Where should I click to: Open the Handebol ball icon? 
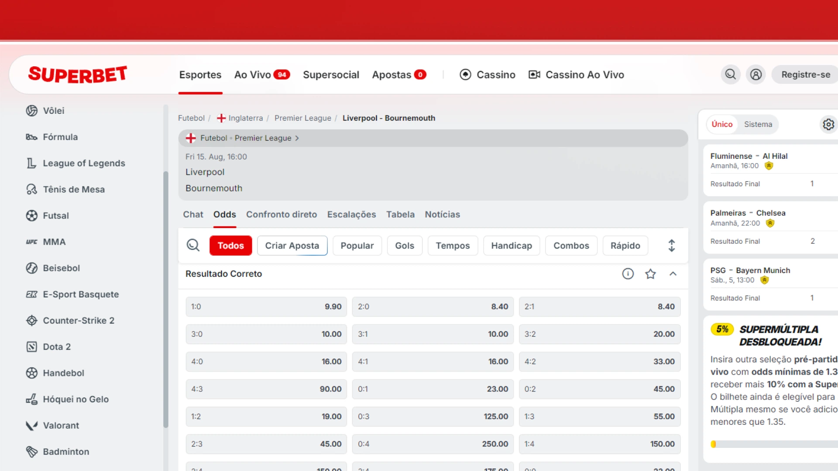[x=31, y=373]
